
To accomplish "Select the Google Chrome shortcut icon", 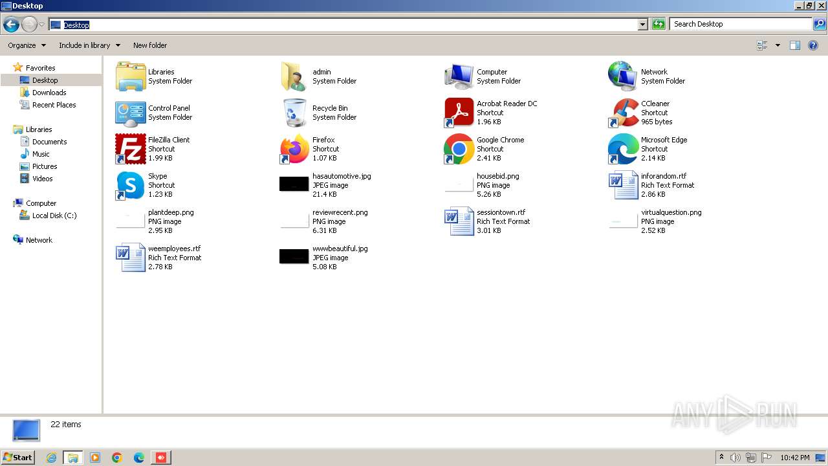I will 459,149.
